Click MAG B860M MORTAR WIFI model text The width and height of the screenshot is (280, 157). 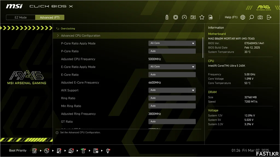[231, 39]
